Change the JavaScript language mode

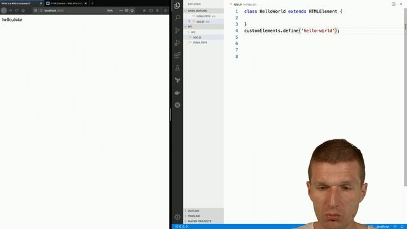tap(383, 226)
